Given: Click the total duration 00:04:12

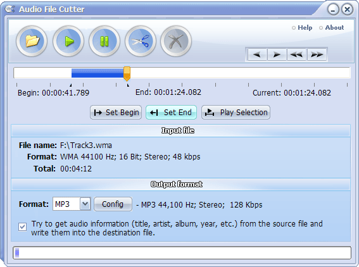Looking at the screenshot, I should coord(76,169).
